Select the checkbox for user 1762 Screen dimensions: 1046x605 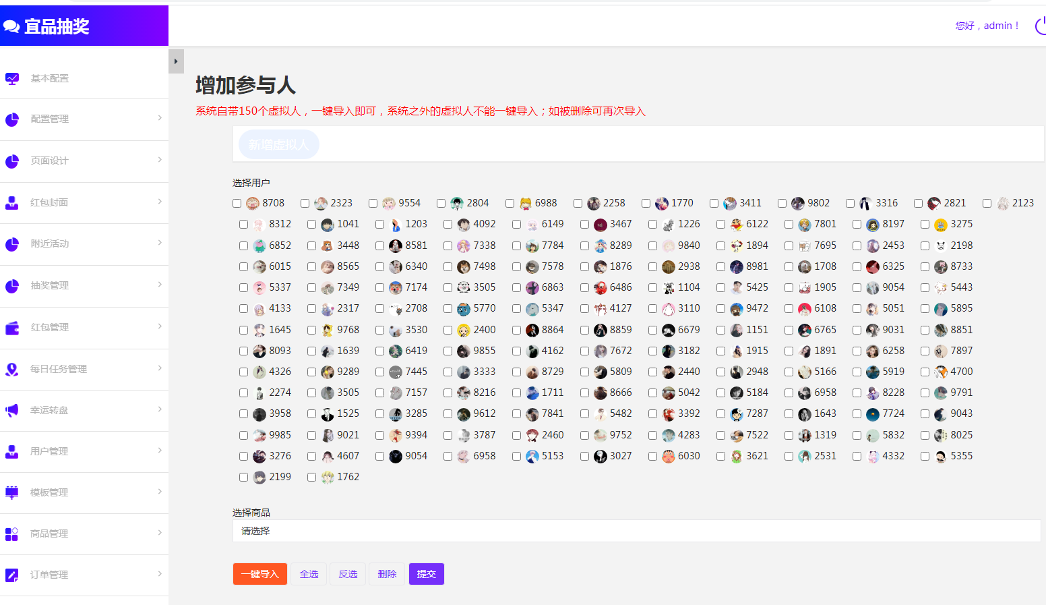[x=311, y=478]
